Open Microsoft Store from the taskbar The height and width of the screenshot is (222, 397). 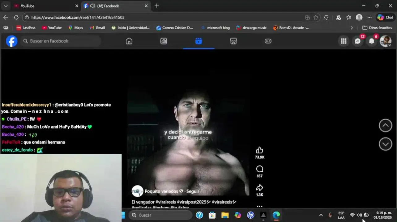pyautogui.click(x=212, y=215)
